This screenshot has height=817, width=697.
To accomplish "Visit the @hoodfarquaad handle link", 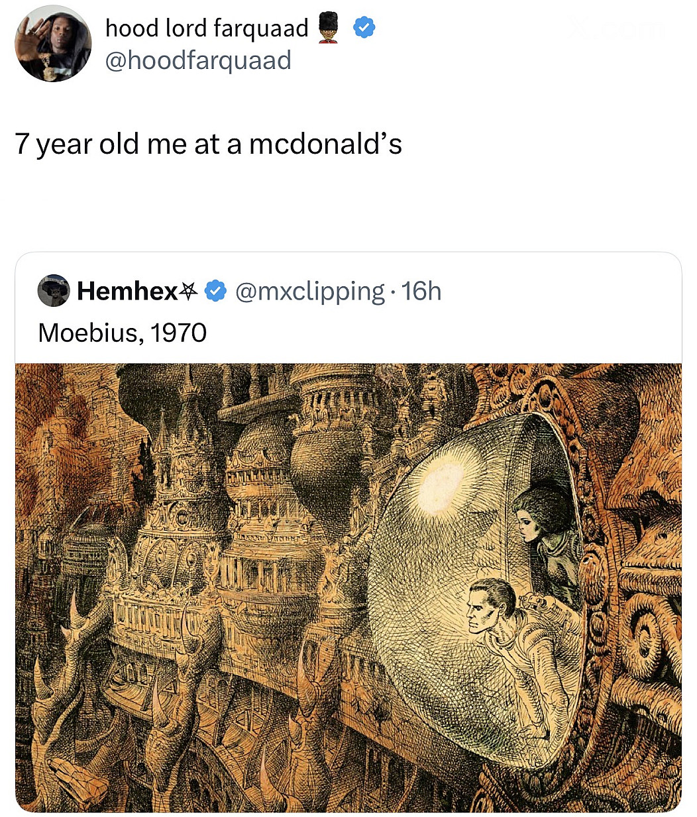I will [x=198, y=60].
